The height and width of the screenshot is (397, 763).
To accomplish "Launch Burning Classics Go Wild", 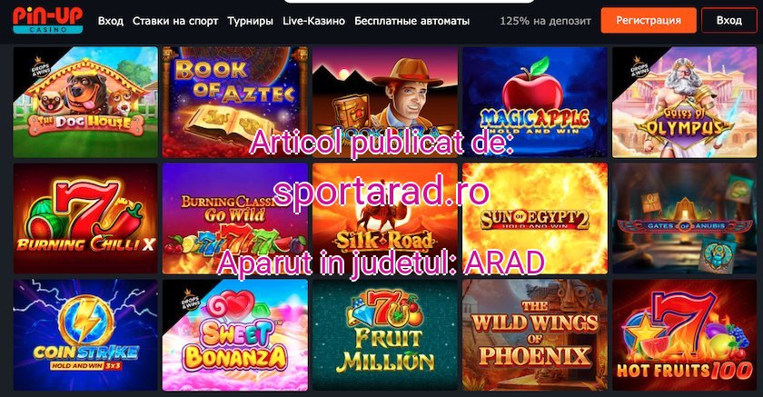I will 235,218.
